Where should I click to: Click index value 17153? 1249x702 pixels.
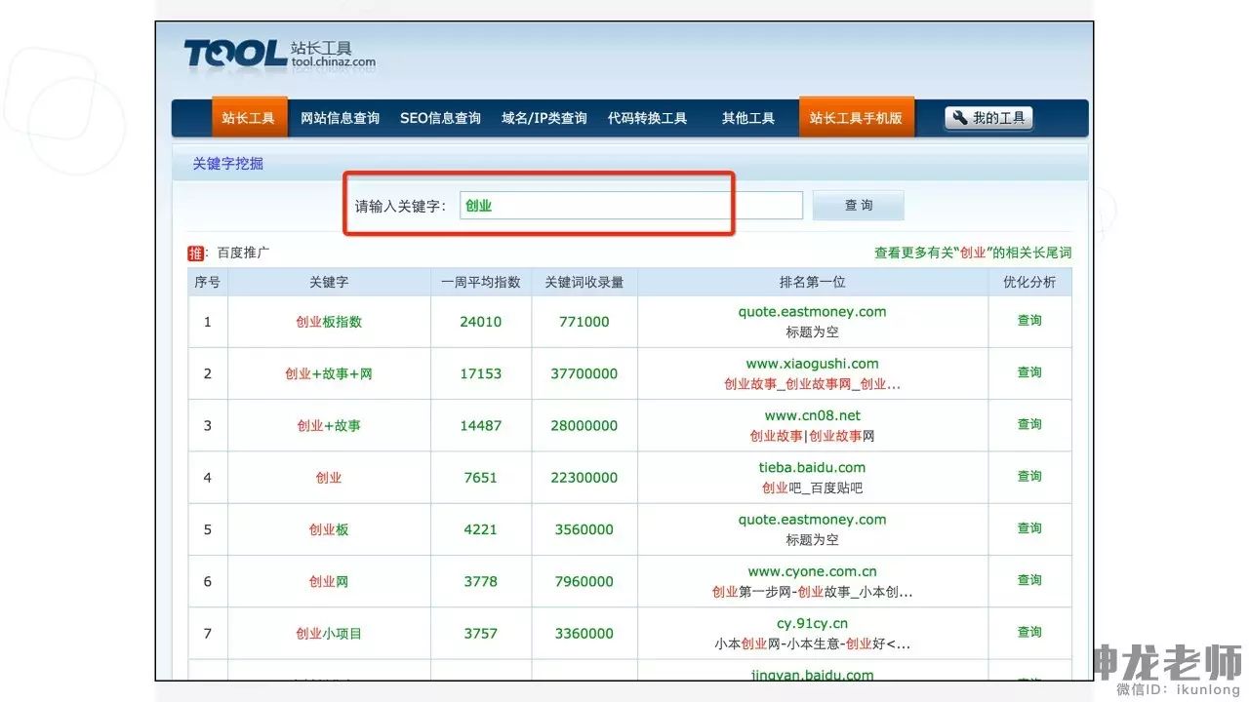point(480,373)
